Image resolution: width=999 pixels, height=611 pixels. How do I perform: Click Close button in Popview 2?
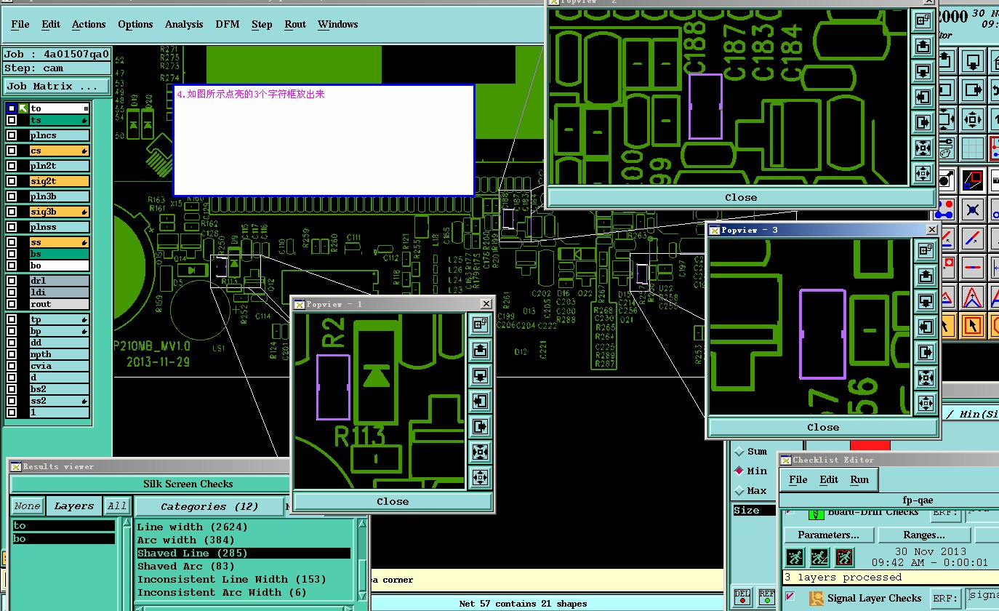click(741, 197)
